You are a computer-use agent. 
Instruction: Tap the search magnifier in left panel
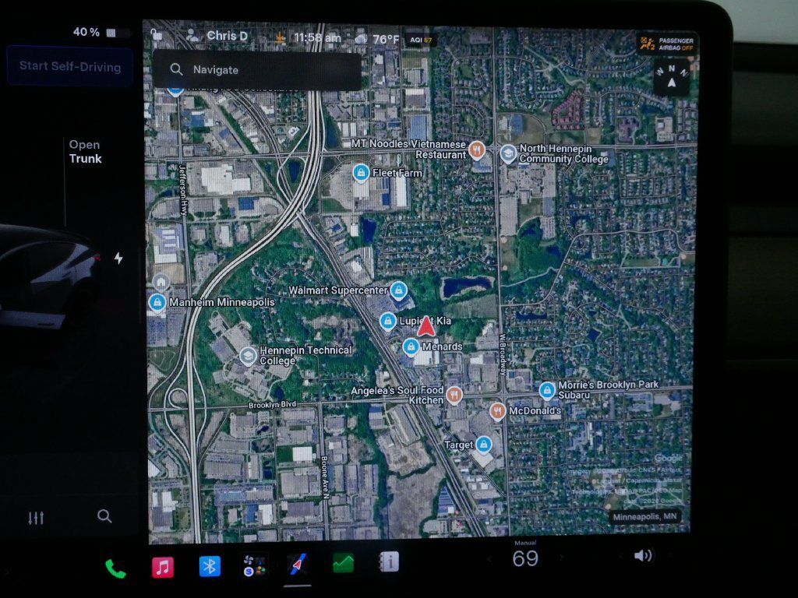pos(104,516)
